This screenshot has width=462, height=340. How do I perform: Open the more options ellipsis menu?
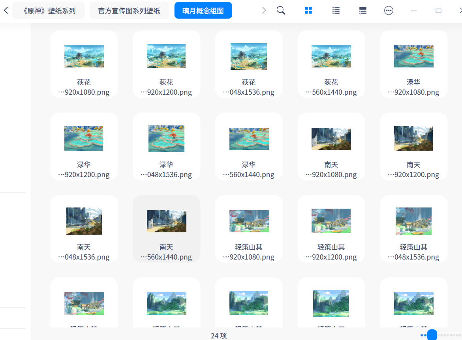389,11
